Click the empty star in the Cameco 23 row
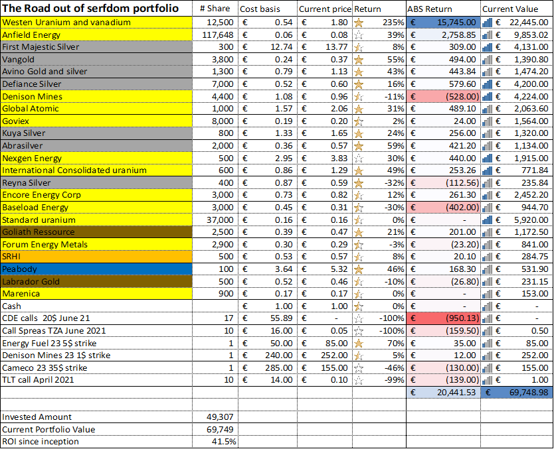The width and height of the screenshot is (554, 449). pyautogui.click(x=359, y=369)
